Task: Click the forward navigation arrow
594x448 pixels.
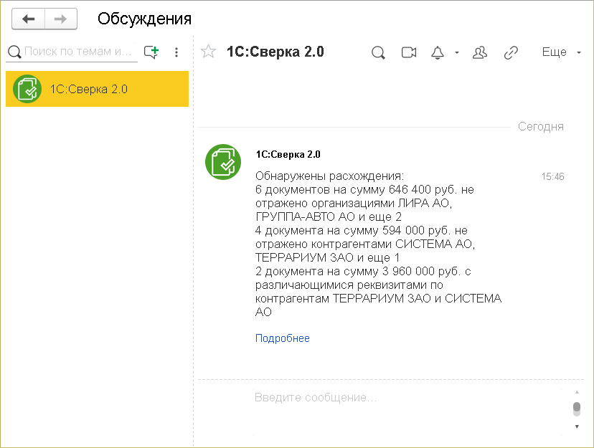Action: tap(61, 19)
